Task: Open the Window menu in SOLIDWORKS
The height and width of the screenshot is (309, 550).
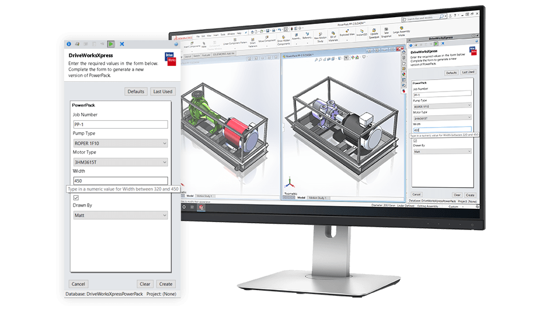Action: [231, 34]
